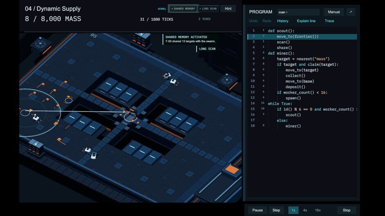Click the Hint button

point(228,9)
